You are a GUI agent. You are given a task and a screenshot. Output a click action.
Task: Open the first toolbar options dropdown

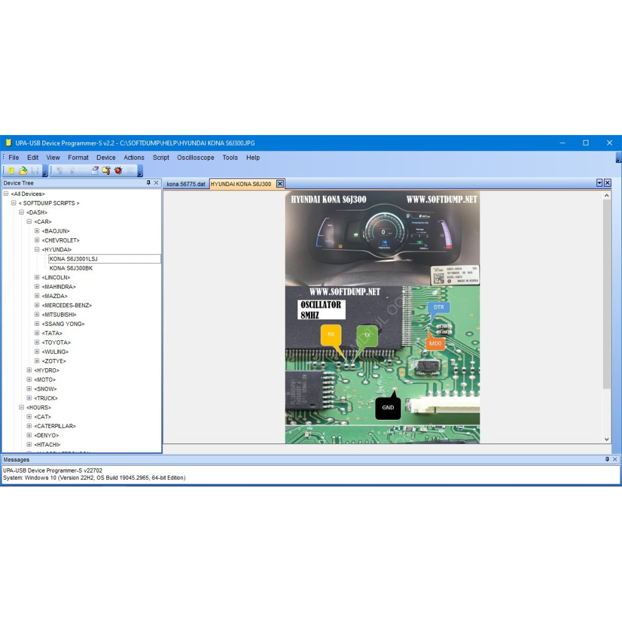45,172
